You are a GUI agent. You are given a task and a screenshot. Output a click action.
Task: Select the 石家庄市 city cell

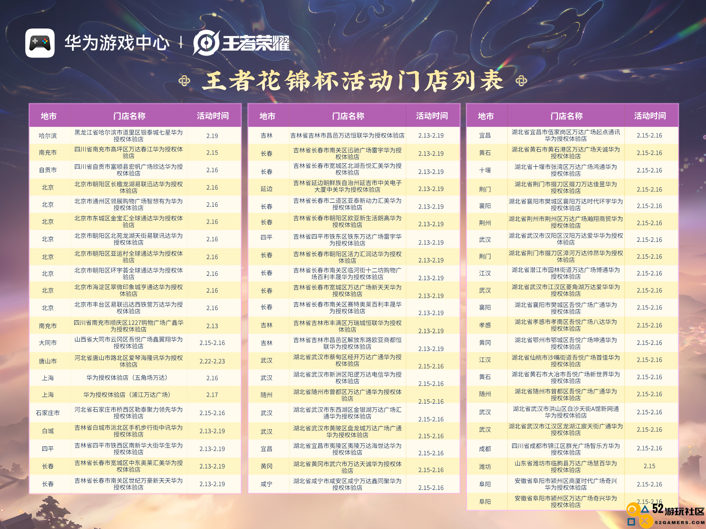point(48,413)
